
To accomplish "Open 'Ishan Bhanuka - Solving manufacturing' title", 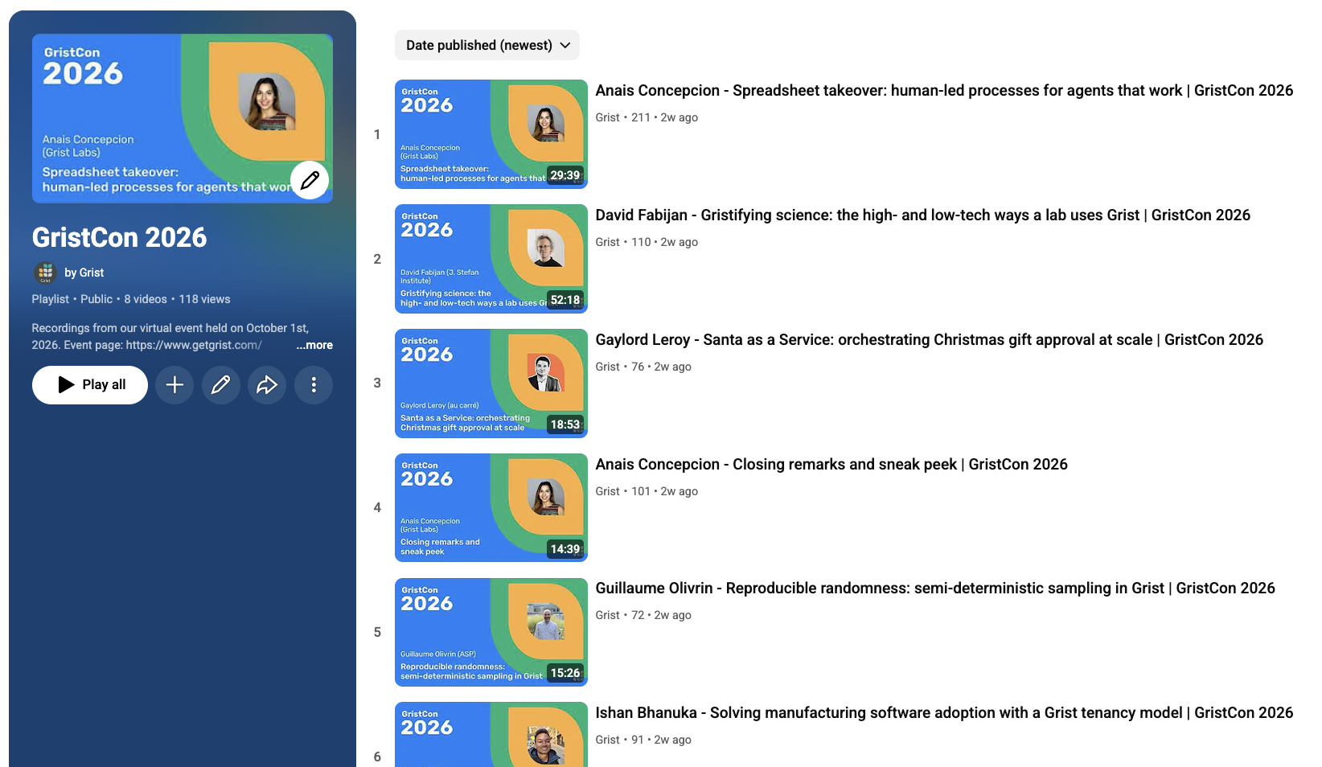I will 944,713.
